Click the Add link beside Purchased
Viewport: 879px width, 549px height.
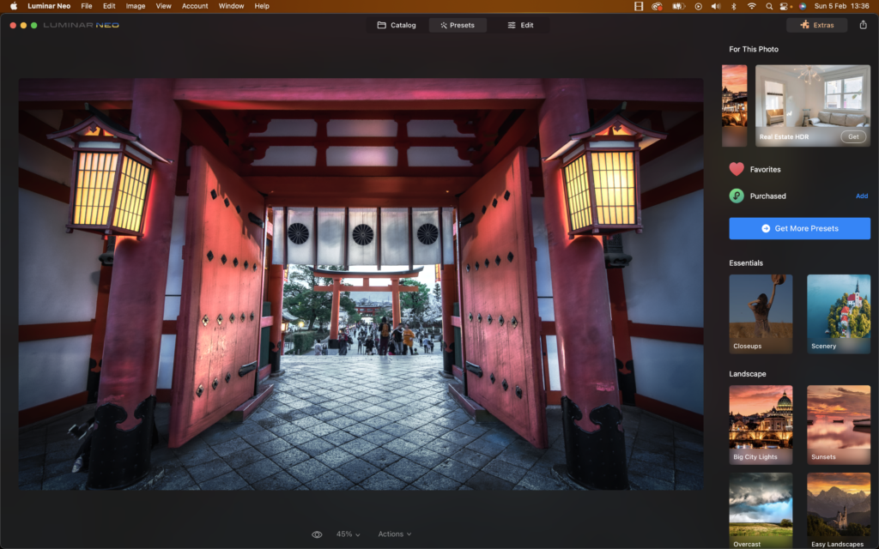point(862,196)
